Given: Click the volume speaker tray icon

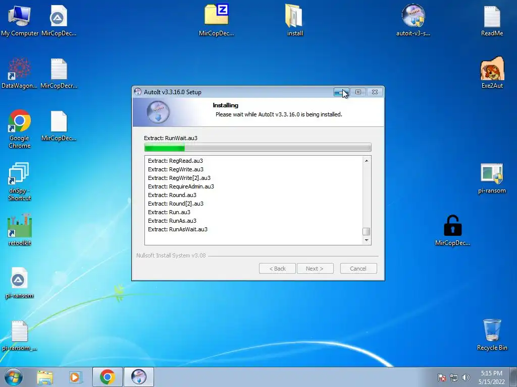Looking at the screenshot, I should coord(466,377).
